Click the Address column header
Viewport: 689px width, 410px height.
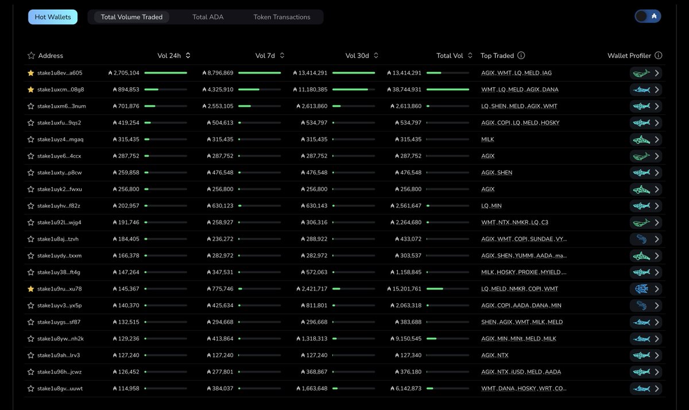(51, 56)
